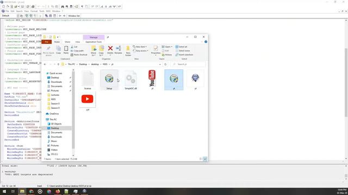This screenshot has height=195, width=348.
Task: Click the New file icon in editor toolbar
Action: point(3,6)
